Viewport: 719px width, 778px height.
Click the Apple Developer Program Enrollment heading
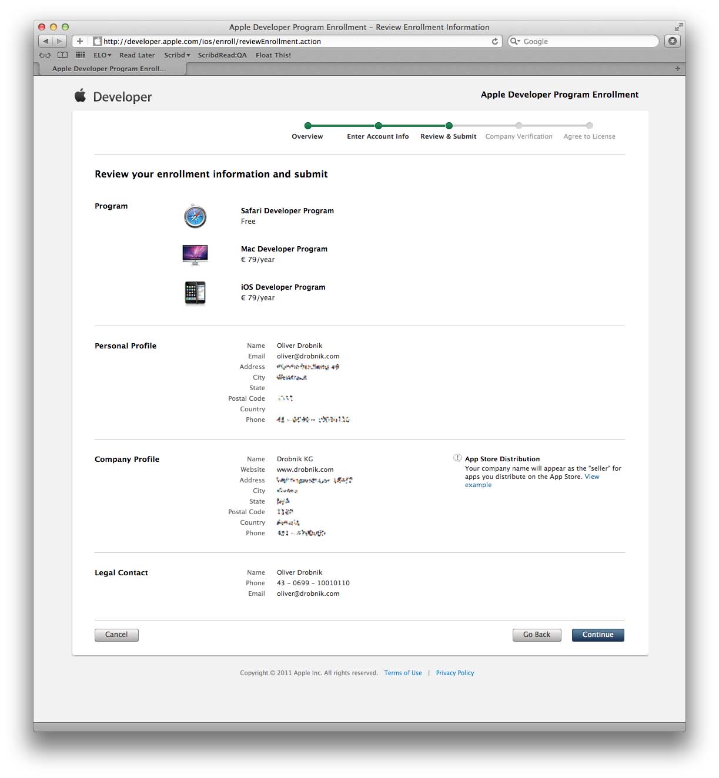pyautogui.click(x=560, y=95)
